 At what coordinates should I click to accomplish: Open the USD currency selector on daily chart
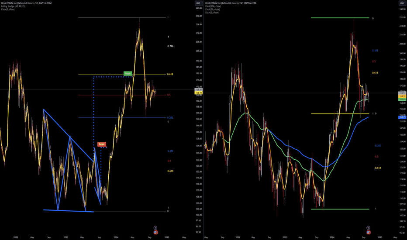coord(198,3)
